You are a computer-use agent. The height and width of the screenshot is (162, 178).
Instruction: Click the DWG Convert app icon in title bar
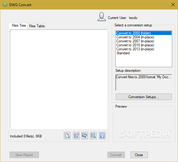click(5, 5)
